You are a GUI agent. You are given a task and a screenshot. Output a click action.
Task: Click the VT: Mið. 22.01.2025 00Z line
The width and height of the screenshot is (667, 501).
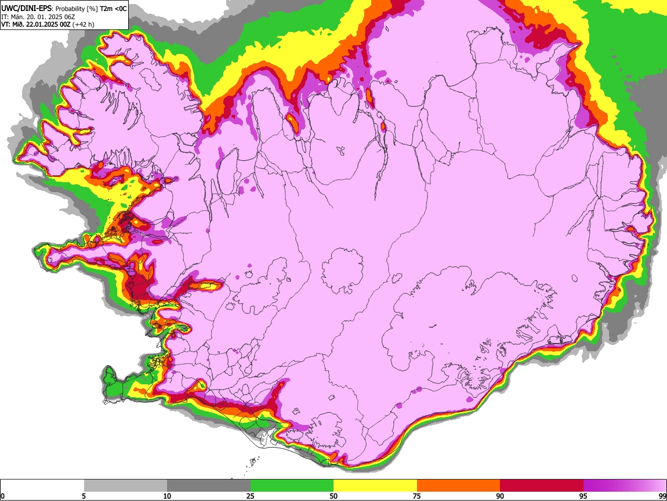tap(36, 25)
